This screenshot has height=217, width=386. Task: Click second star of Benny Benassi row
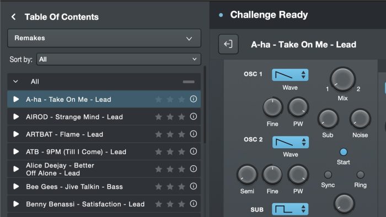click(x=170, y=204)
